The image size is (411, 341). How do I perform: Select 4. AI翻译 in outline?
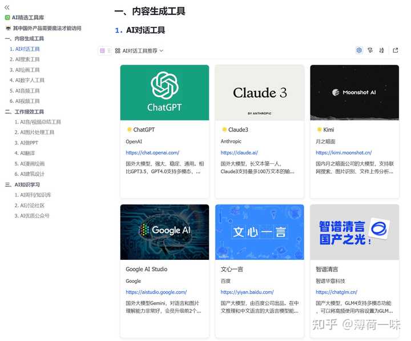pyautogui.click(x=25, y=153)
